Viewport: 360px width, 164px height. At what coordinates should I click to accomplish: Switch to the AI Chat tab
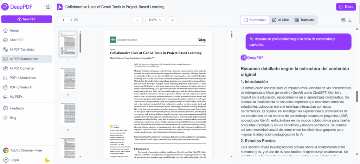pyautogui.click(x=280, y=20)
